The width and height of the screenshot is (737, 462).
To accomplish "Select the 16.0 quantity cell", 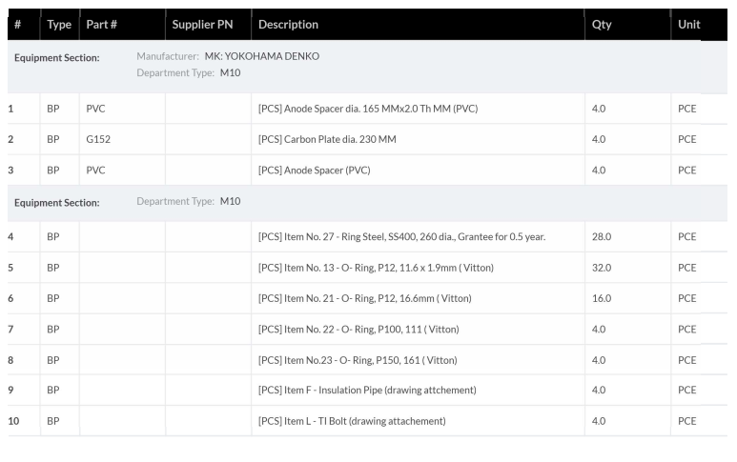I will [602, 298].
